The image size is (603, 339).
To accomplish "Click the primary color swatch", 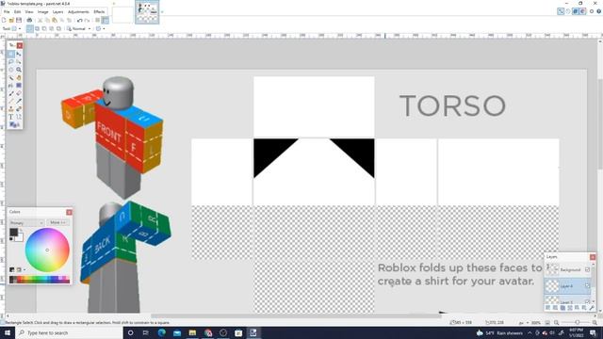I will tap(13, 232).
